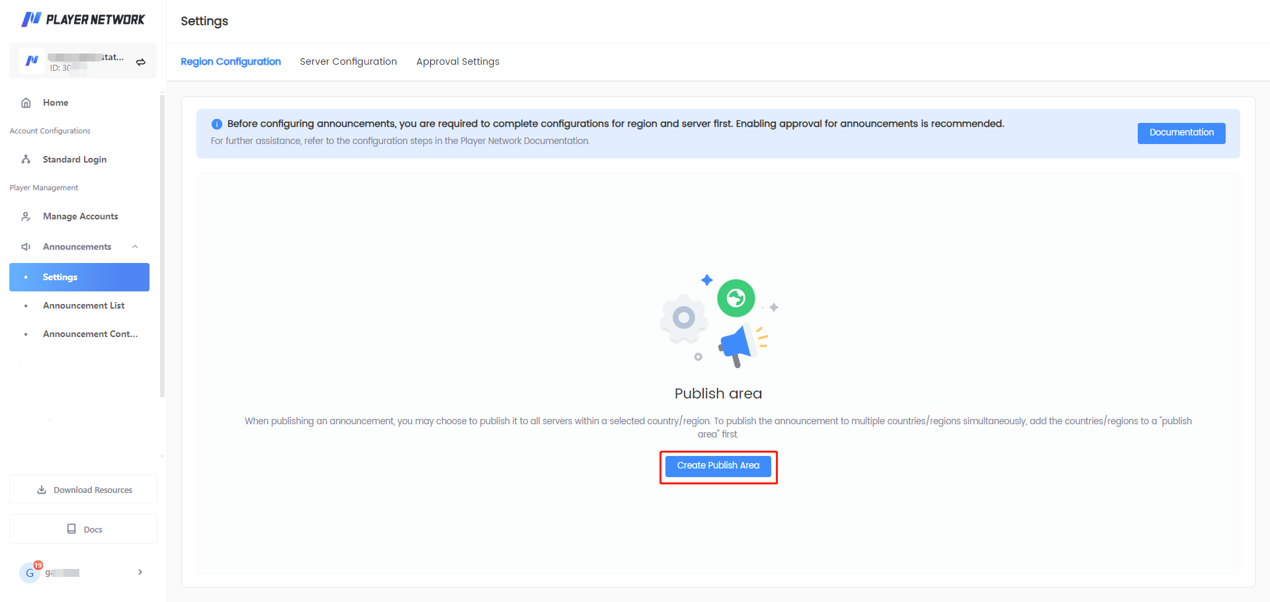Click the switch project arrows icon

[x=140, y=62]
